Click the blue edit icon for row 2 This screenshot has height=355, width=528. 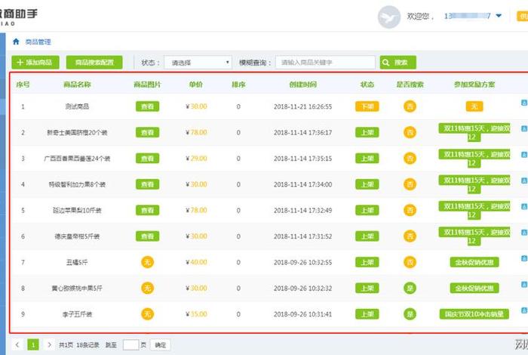pyautogui.click(x=524, y=128)
